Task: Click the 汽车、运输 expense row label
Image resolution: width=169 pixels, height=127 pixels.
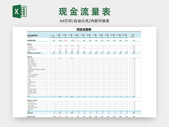Action: (33, 75)
